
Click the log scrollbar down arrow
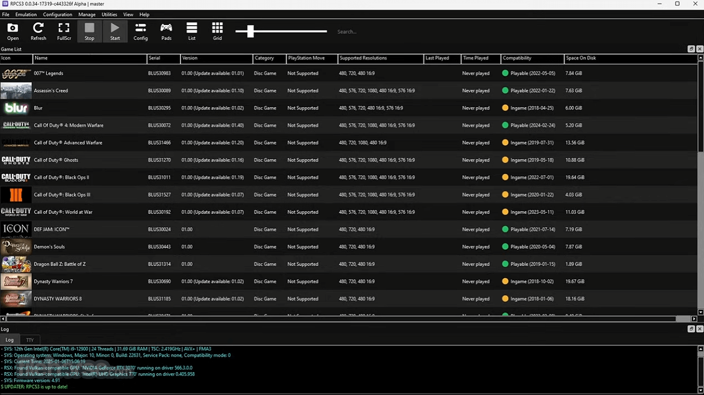[x=700, y=391]
